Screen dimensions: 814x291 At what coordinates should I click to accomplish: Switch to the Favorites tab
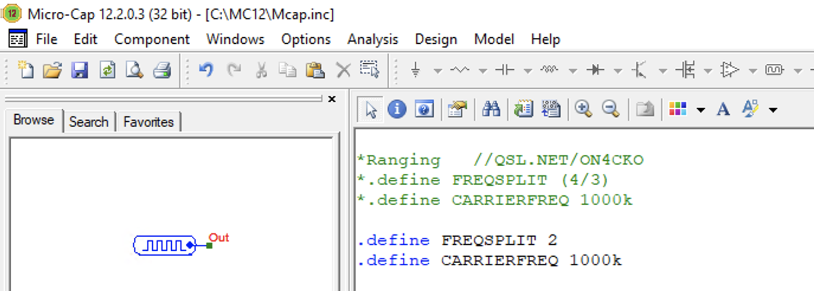148,122
